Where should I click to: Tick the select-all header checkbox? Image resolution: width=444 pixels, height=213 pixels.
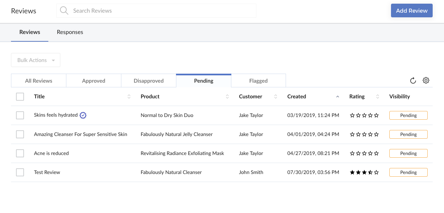20,96
